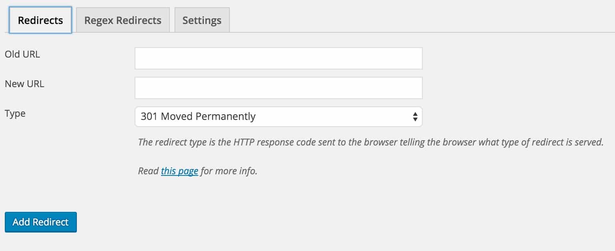This screenshot has height=251, width=615.
Task: Choose the 301 Moved Permanently option text
Action: (x=198, y=117)
